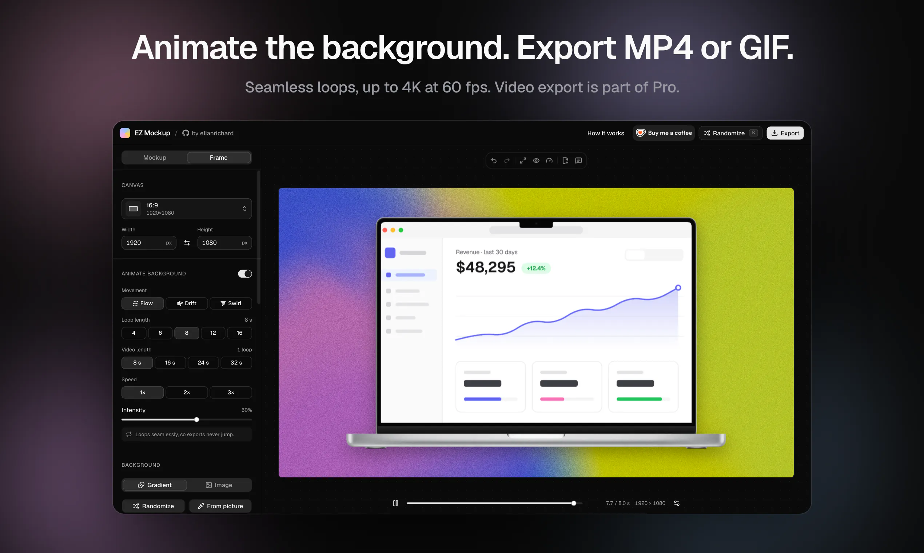Click the '1920 × 1080' size readout
The image size is (924, 553).
(650, 504)
